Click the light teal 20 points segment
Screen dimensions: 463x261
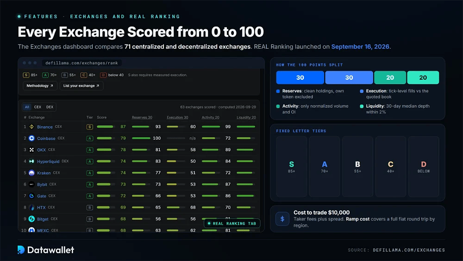(423, 77)
